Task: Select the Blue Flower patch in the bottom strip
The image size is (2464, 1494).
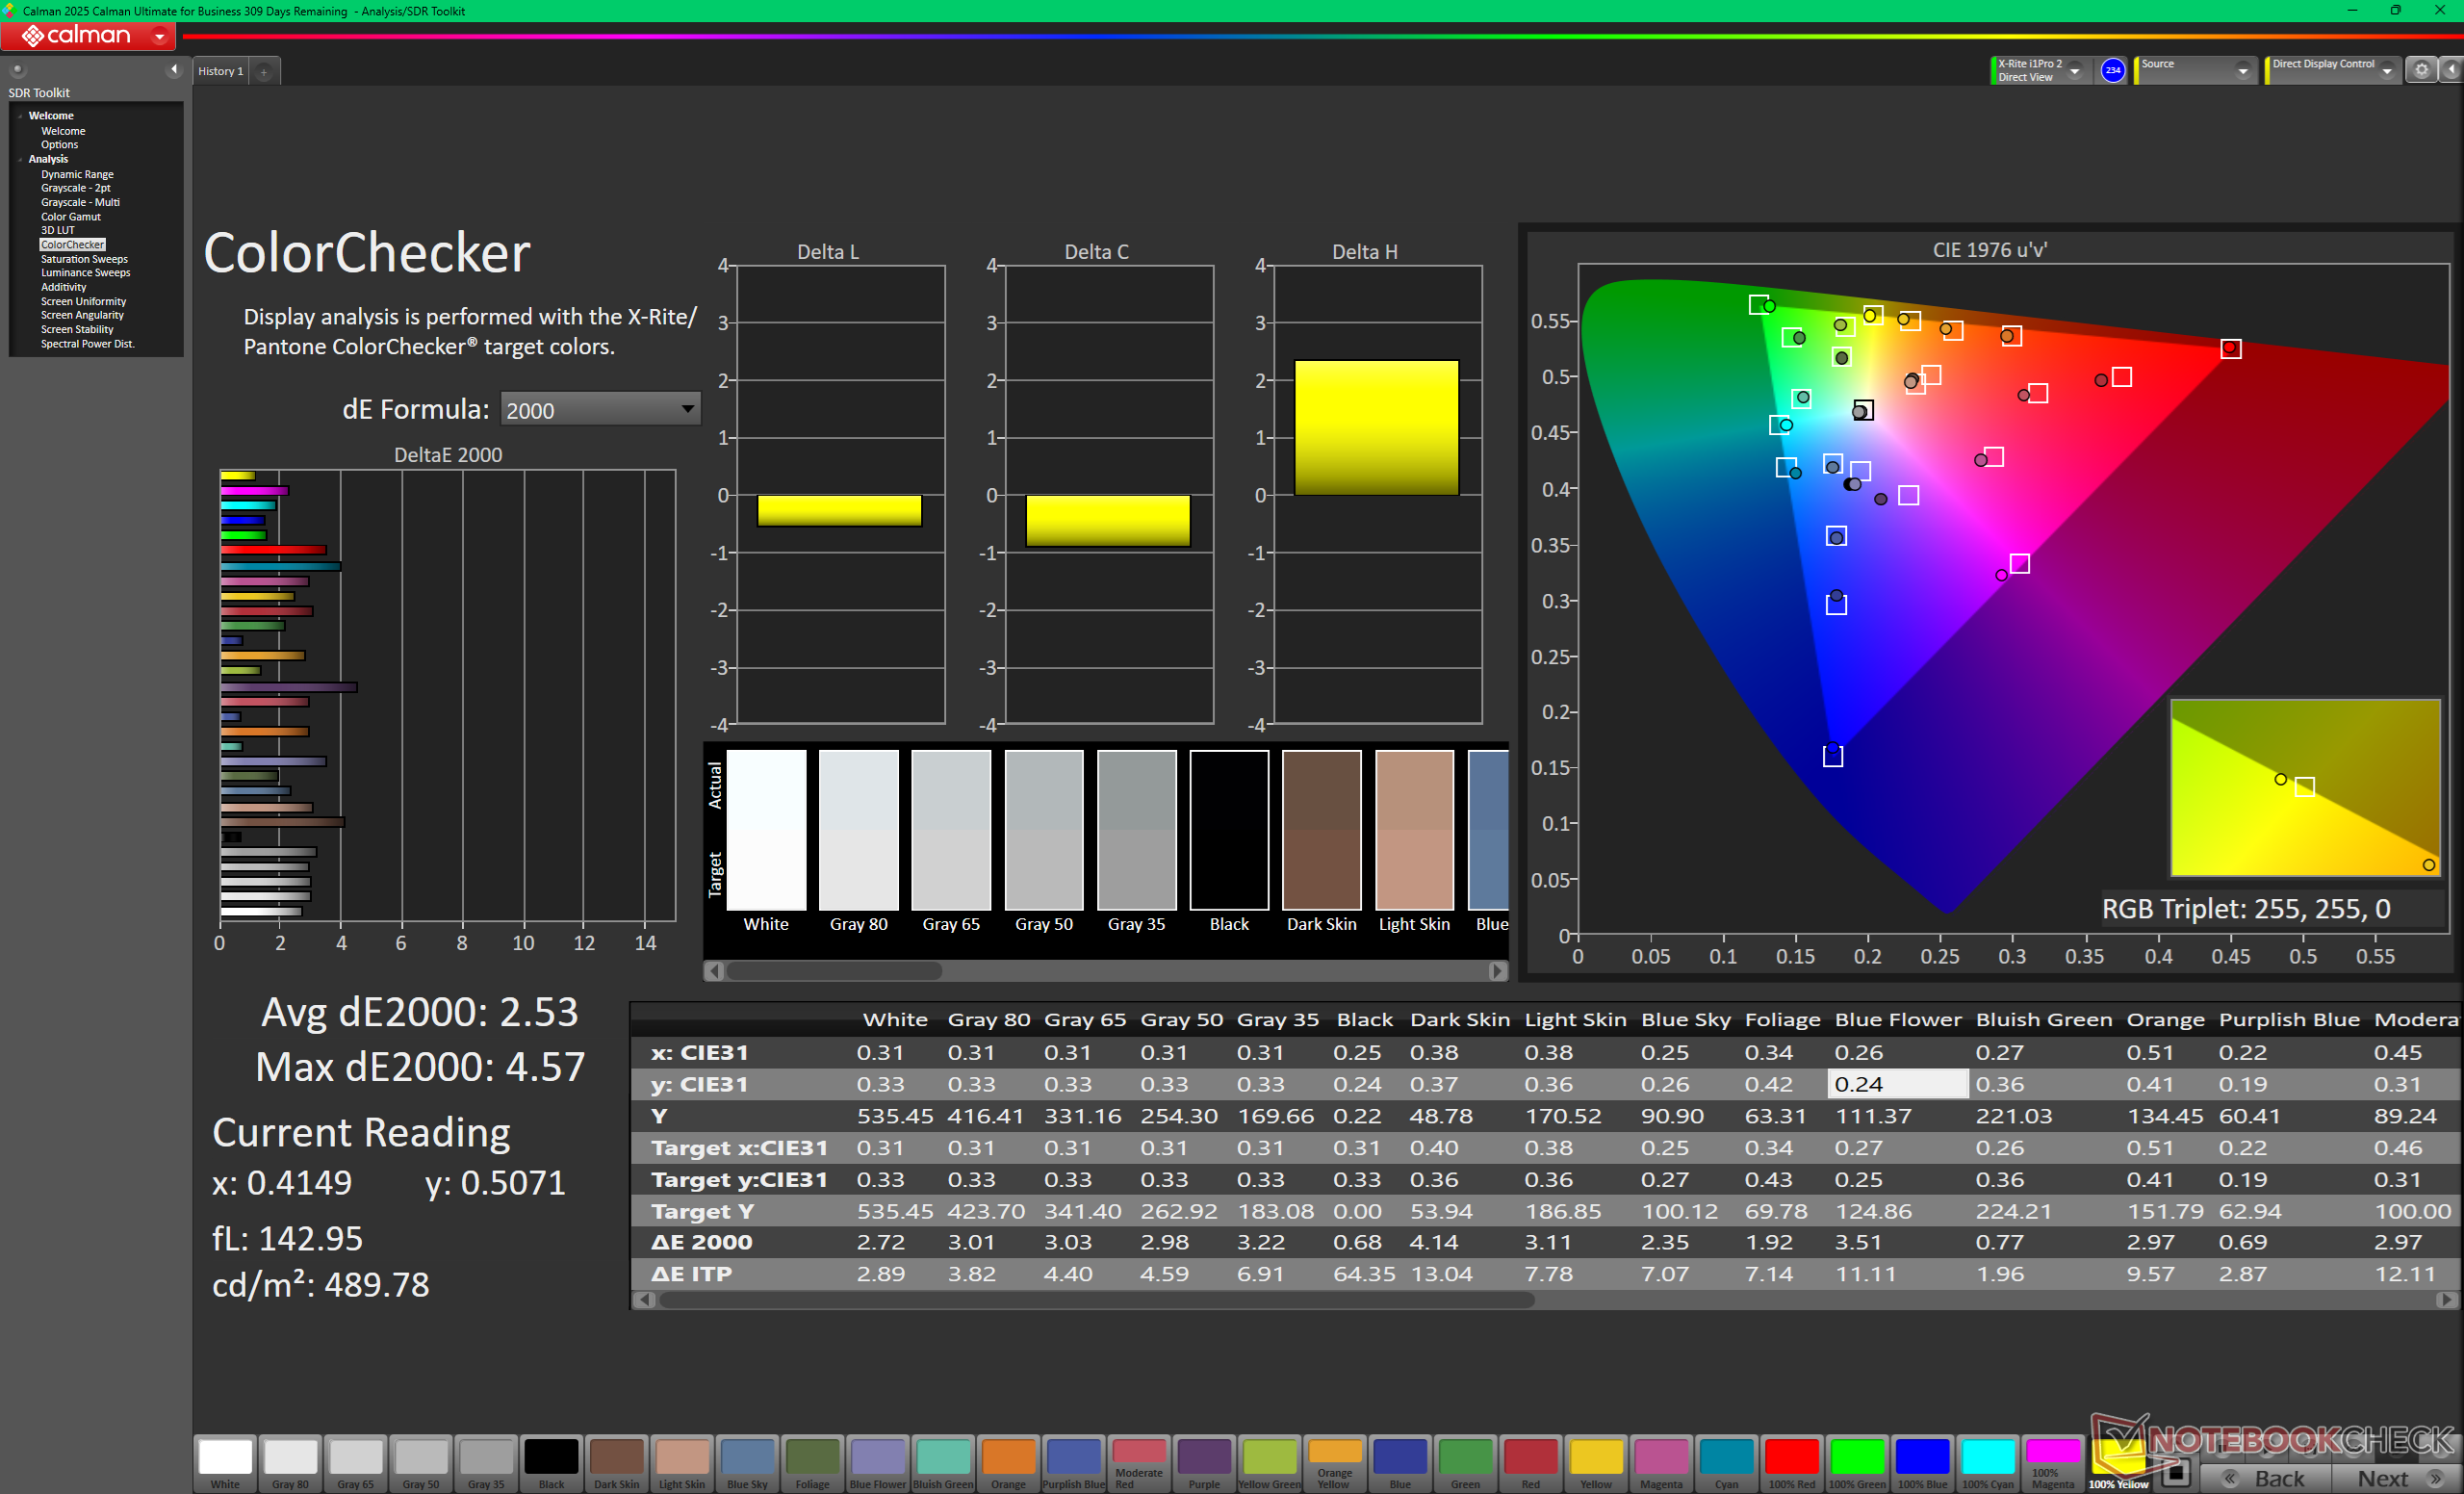Action: click(877, 1464)
